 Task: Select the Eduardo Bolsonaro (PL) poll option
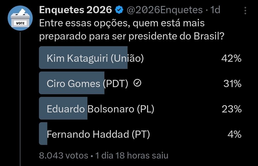pyautogui.click(x=100, y=109)
